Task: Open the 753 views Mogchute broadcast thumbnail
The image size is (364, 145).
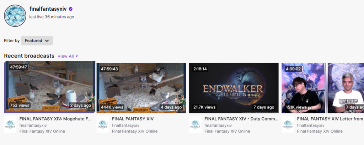Action: 50,87
